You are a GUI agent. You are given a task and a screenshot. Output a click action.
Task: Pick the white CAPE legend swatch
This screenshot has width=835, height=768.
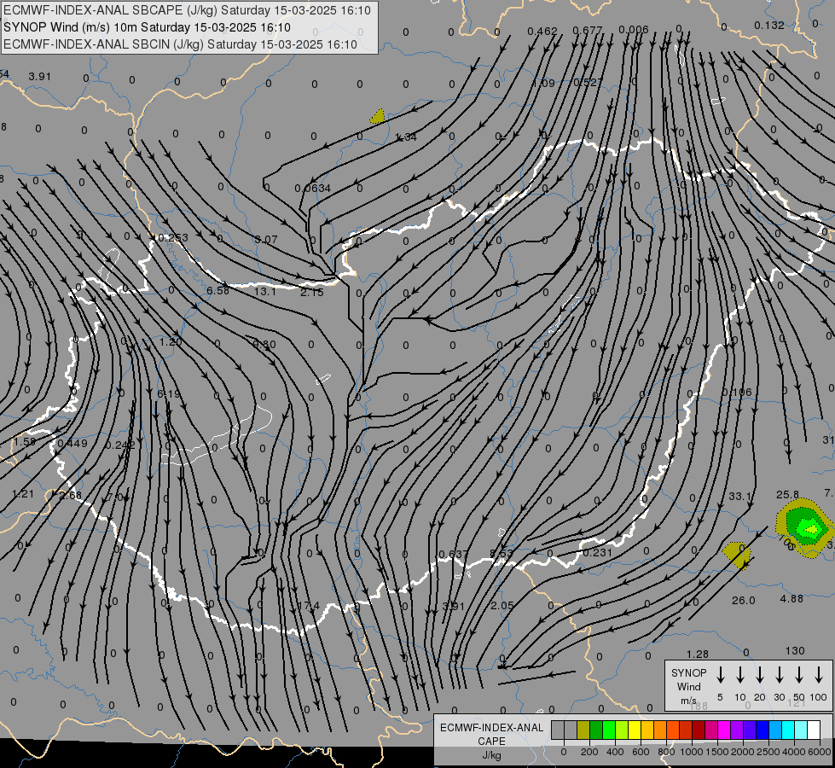(x=813, y=730)
